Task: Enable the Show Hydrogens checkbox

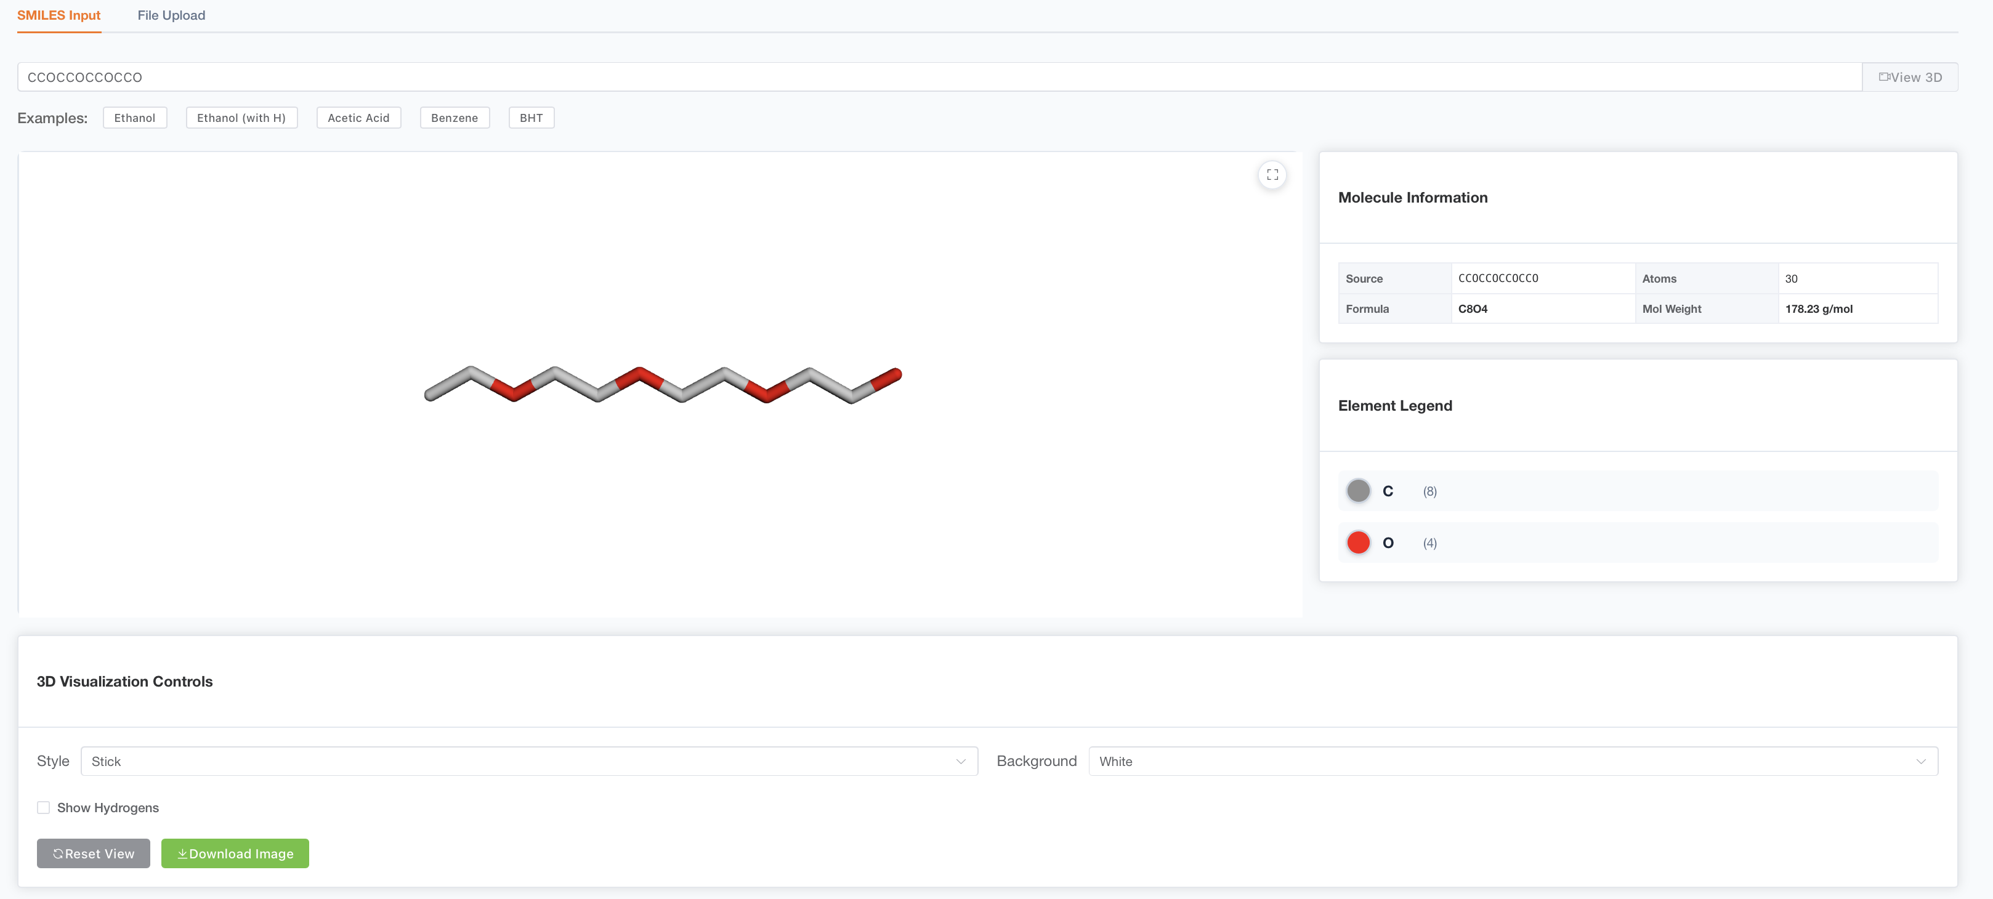Action: point(43,808)
